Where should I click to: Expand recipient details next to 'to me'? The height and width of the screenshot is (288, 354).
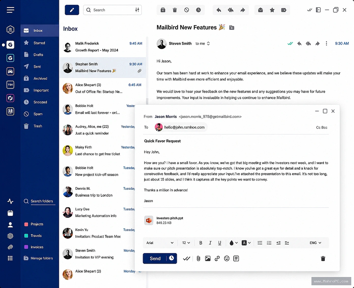point(208,44)
